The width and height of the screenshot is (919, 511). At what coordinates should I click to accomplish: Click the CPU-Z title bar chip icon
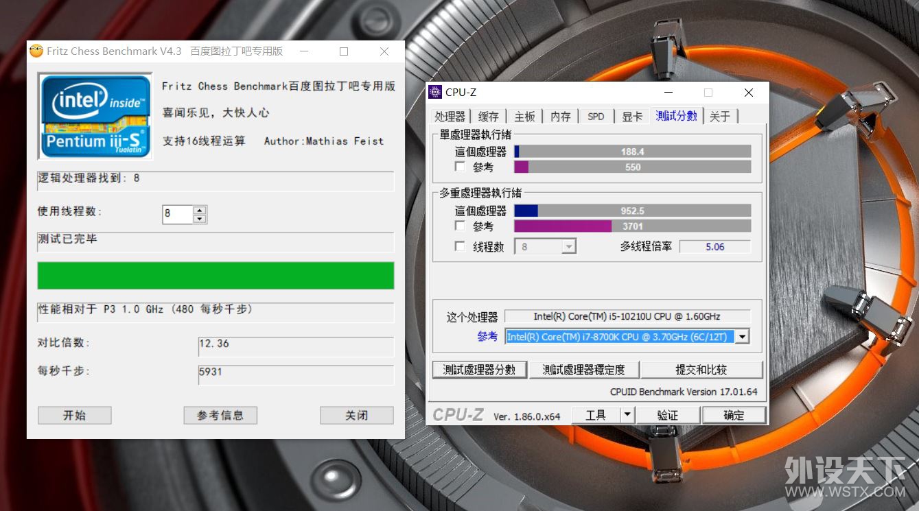(435, 93)
